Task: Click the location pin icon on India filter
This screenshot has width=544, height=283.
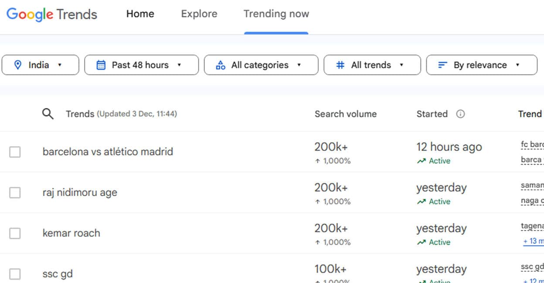Action: pos(18,65)
